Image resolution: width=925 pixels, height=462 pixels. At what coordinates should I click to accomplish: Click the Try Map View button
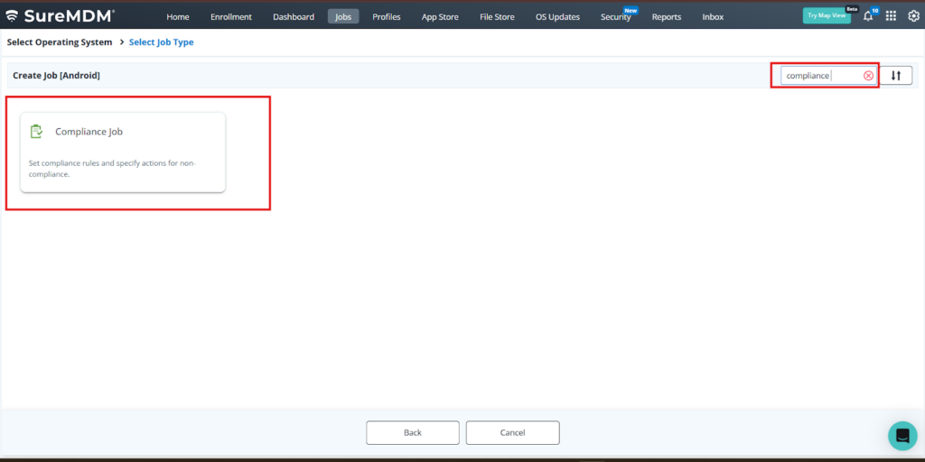[x=826, y=16]
